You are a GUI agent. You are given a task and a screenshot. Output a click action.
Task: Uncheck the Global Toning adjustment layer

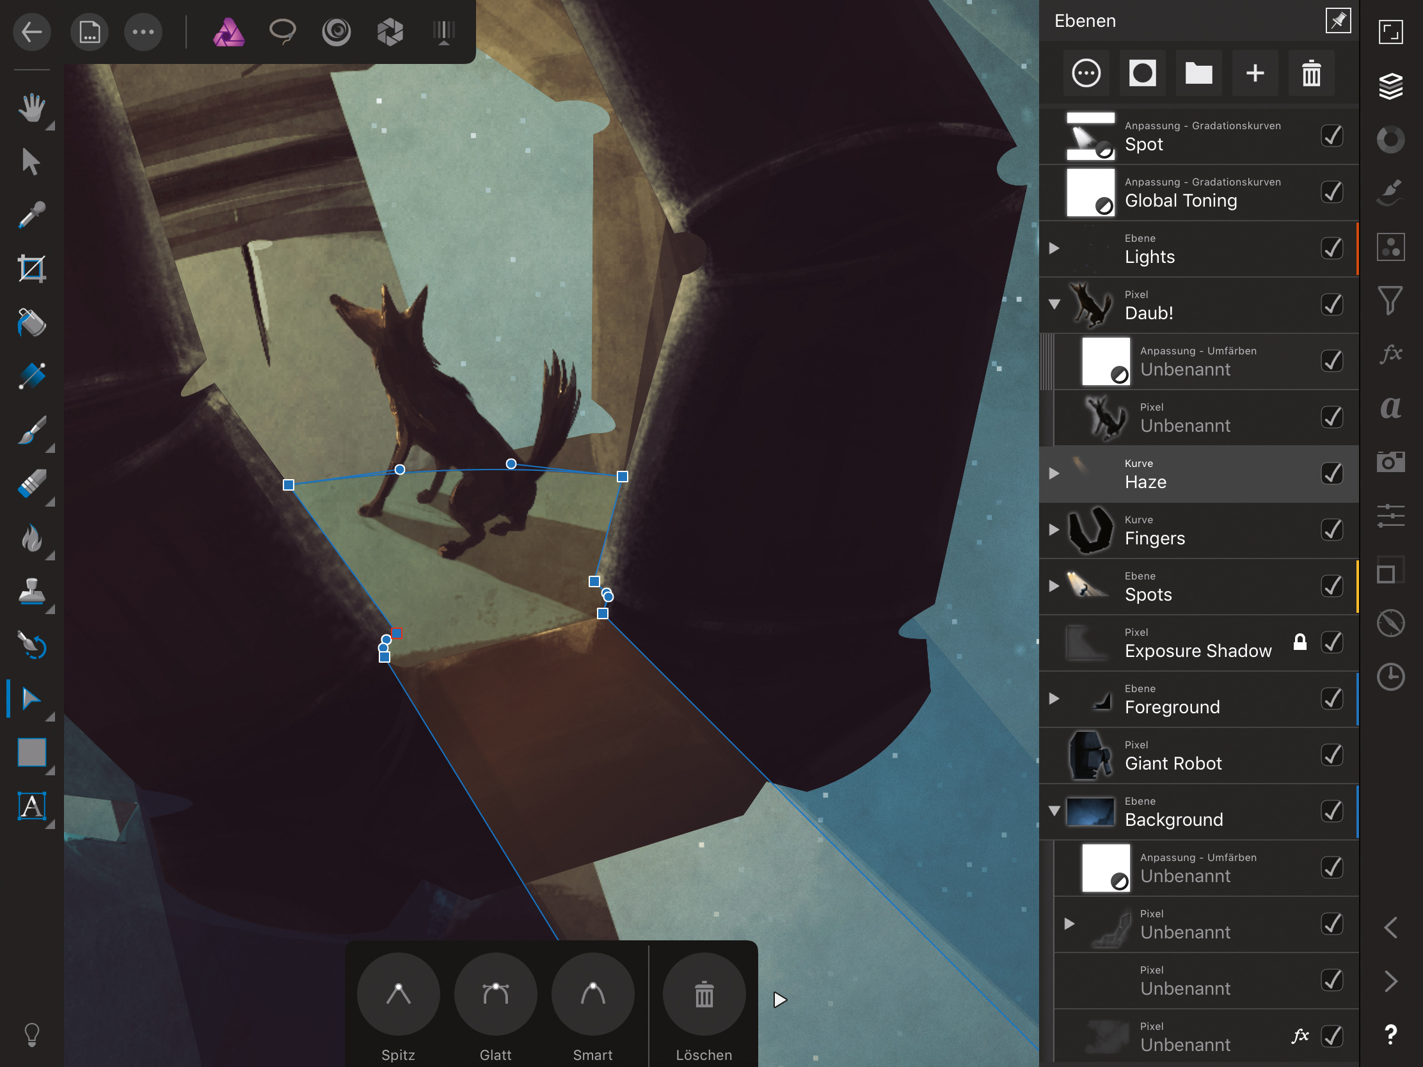coord(1331,192)
